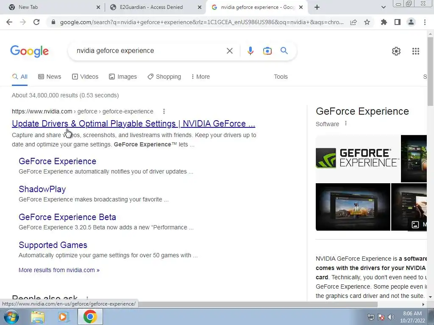Click the network tray icon
The height and width of the screenshot is (325, 434).
[x=370, y=317]
